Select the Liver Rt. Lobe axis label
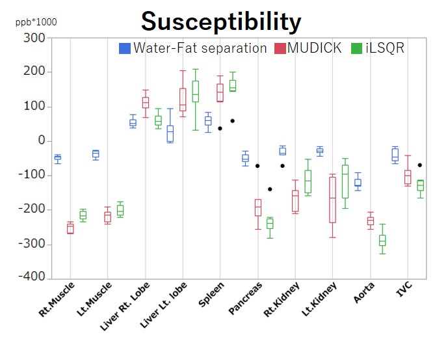 (x=127, y=304)
